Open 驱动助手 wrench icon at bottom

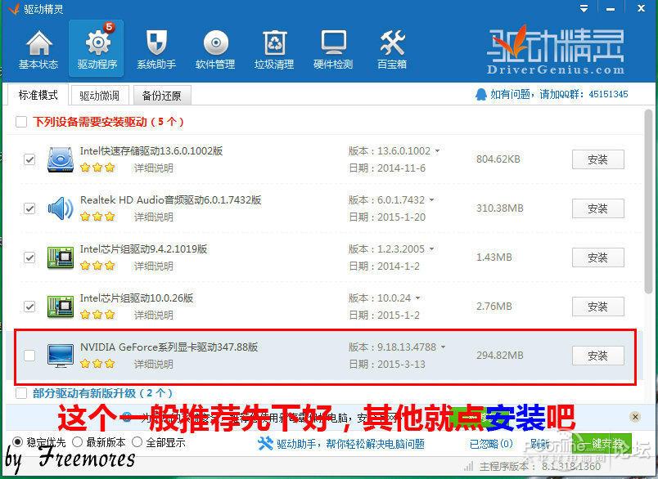(266, 445)
